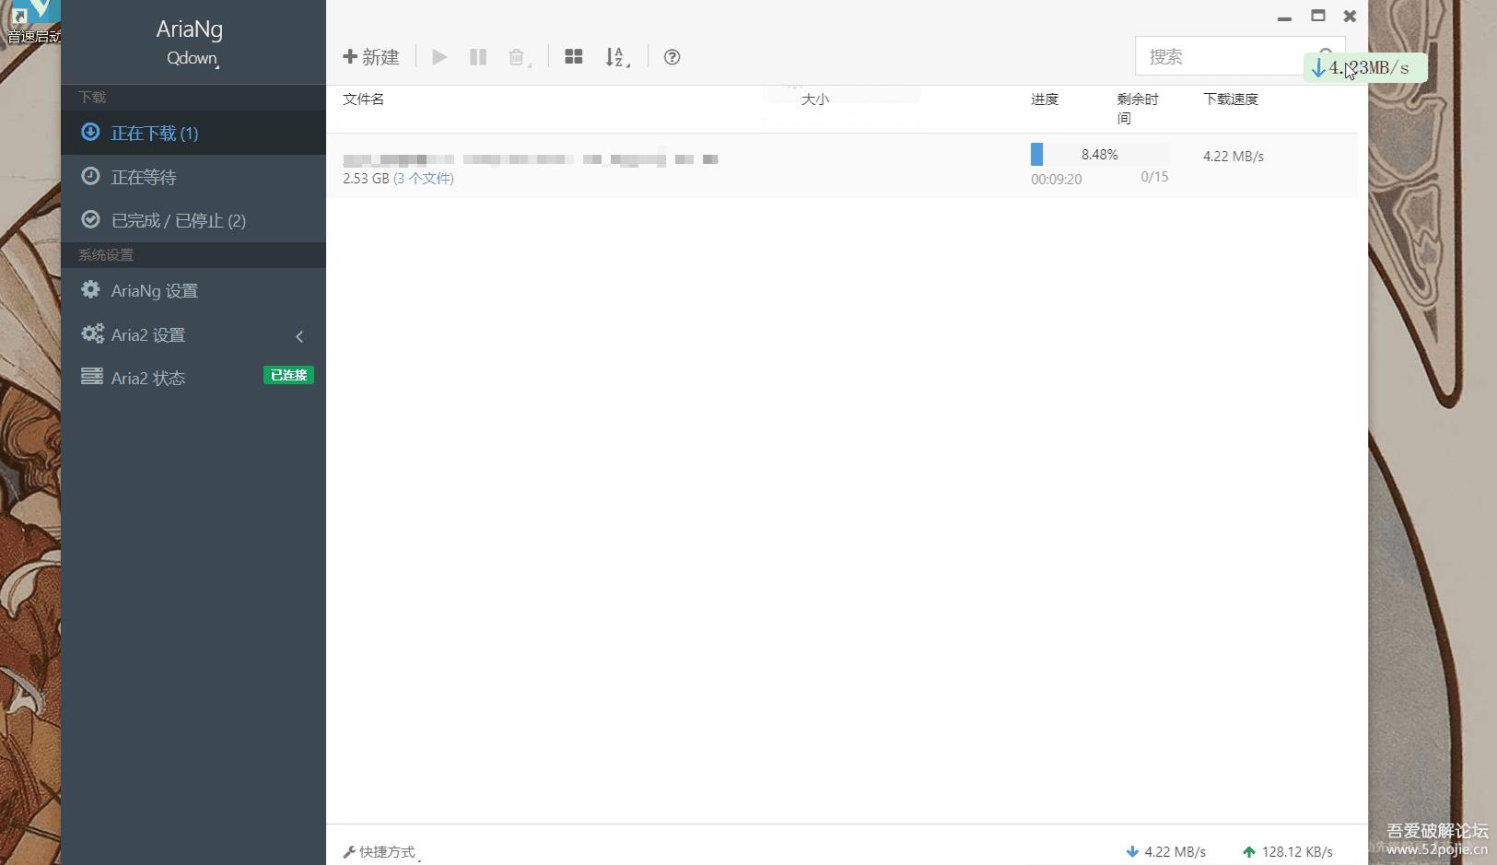1497x865 pixels.
Task: Click the global download speed indicator
Action: 1166,852
